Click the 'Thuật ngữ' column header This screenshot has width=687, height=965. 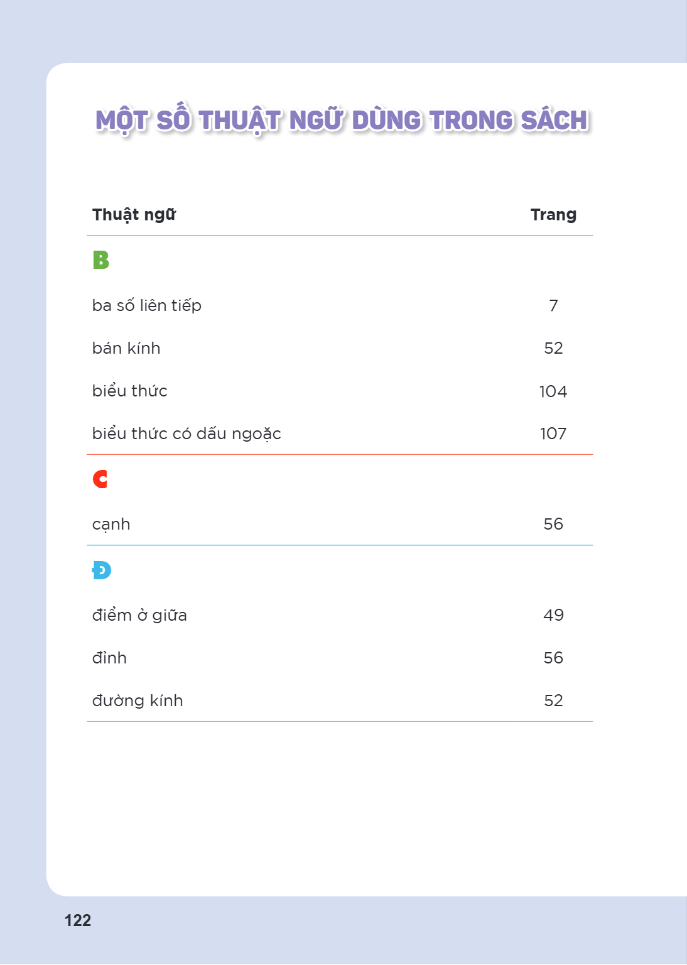134,215
